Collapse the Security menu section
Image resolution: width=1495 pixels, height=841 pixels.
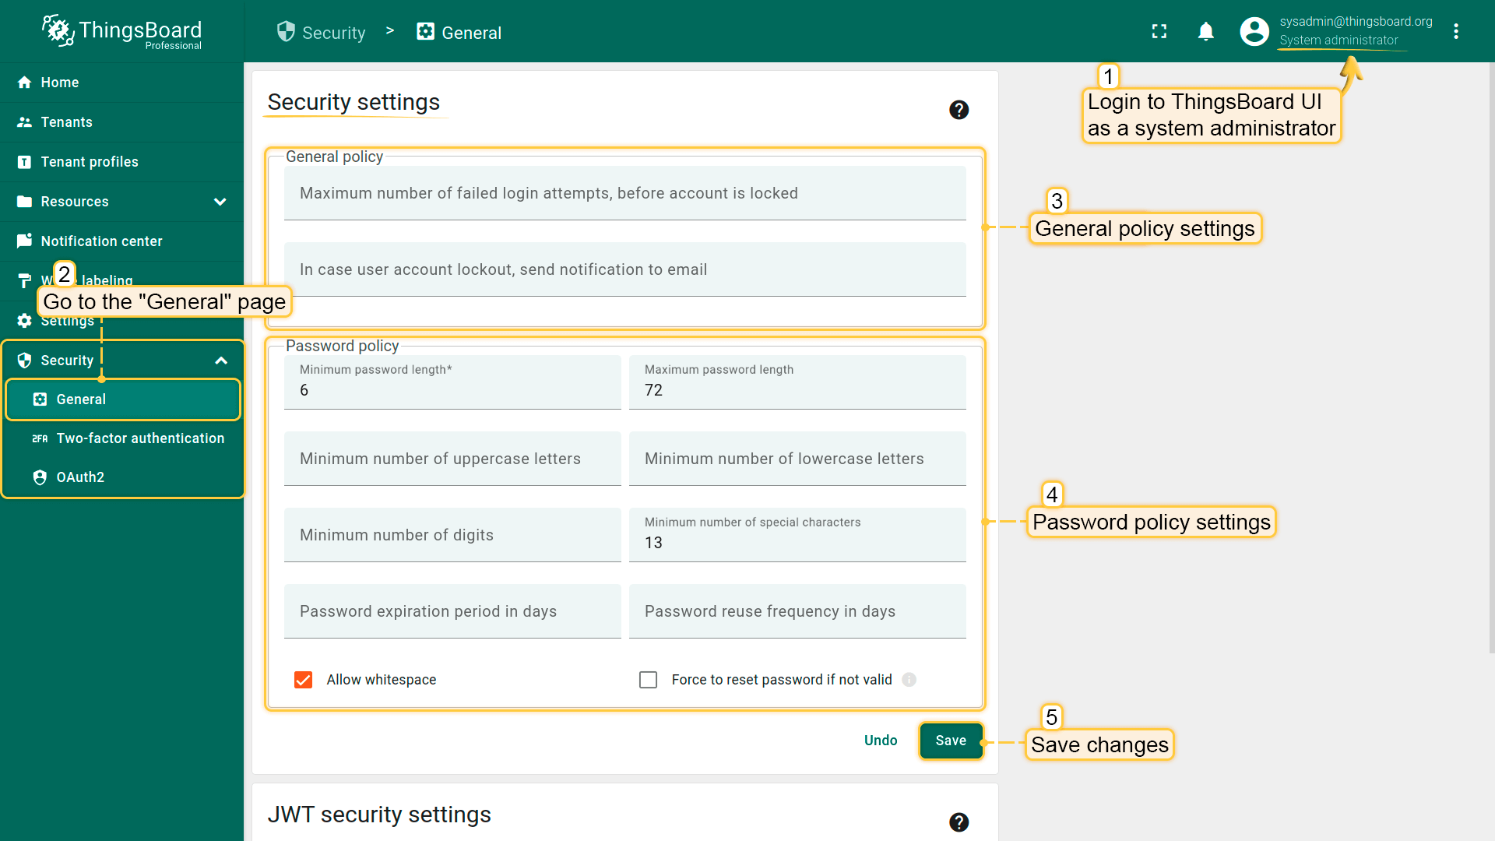click(x=221, y=361)
